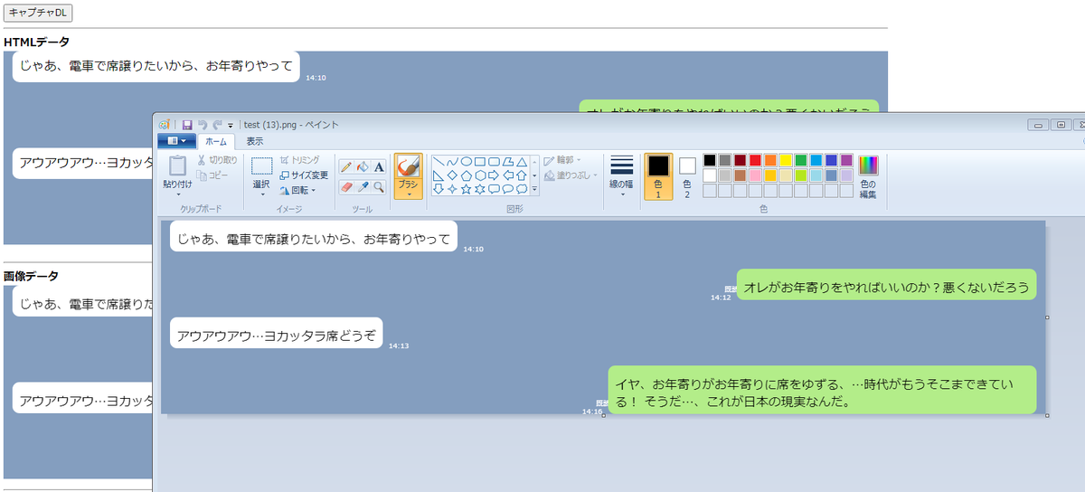The width and height of the screenshot is (1085, 492).
Task: Click the トリミング crop button
Action: click(299, 159)
